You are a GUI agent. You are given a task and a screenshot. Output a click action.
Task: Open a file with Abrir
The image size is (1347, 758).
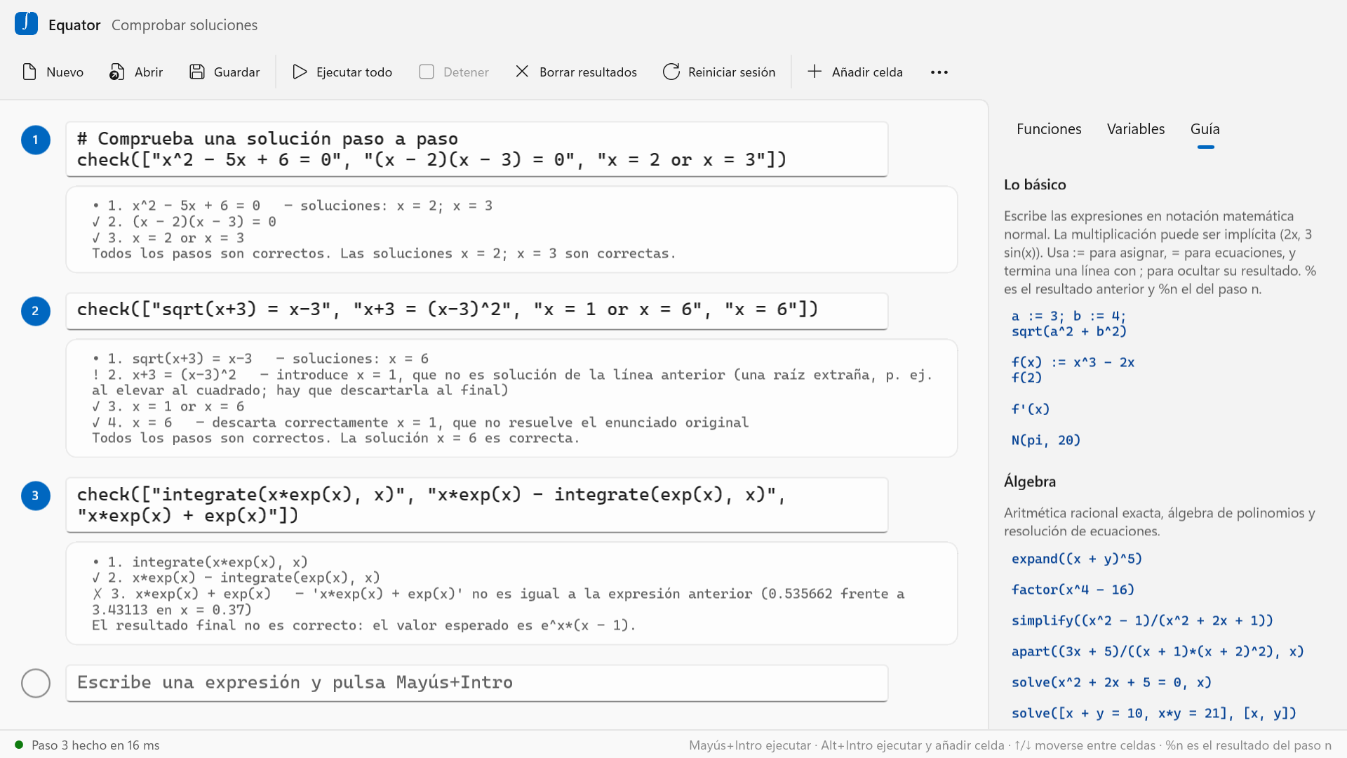[x=136, y=72]
